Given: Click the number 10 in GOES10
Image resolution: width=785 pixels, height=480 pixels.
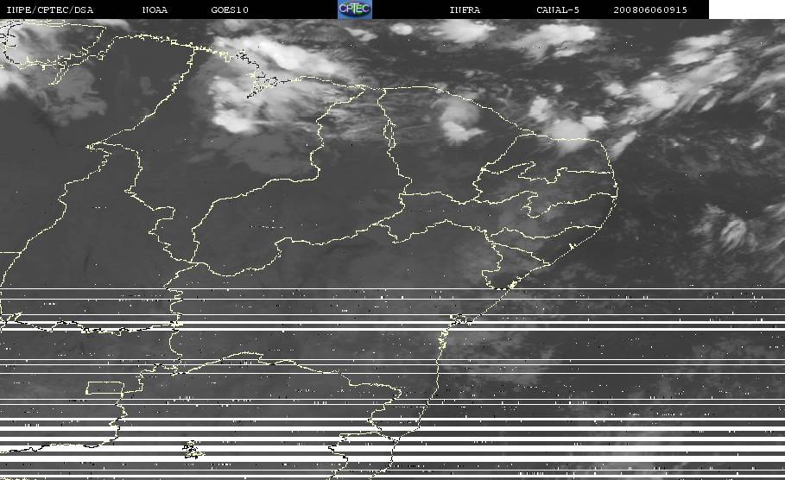Looking at the screenshot, I should click(x=243, y=9).
